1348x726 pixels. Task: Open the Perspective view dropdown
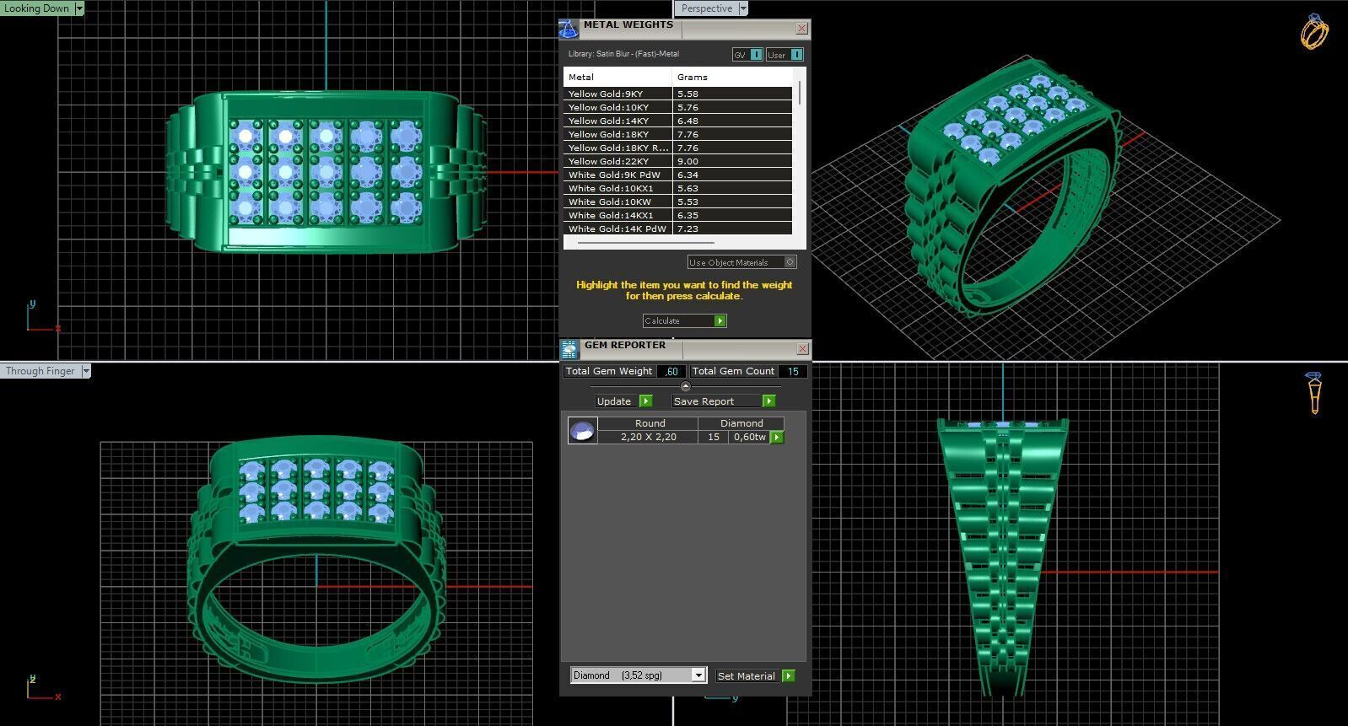point(743,8)
